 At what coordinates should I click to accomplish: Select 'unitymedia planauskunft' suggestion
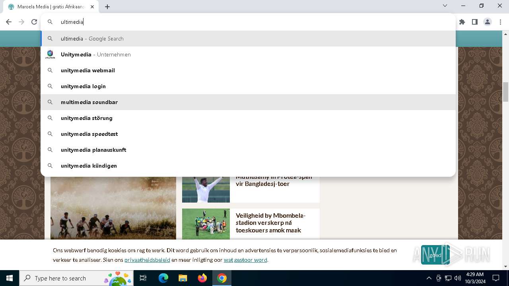click(x=248, y=150)
